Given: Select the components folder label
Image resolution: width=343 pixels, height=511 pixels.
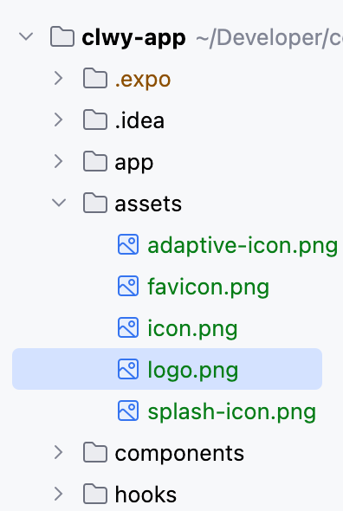Looking at the screenshot, I should point(179,453).
